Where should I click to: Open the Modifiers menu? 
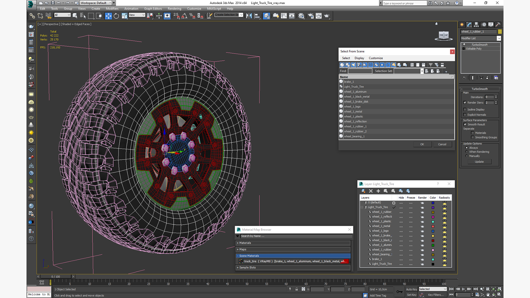click(112, 9)
